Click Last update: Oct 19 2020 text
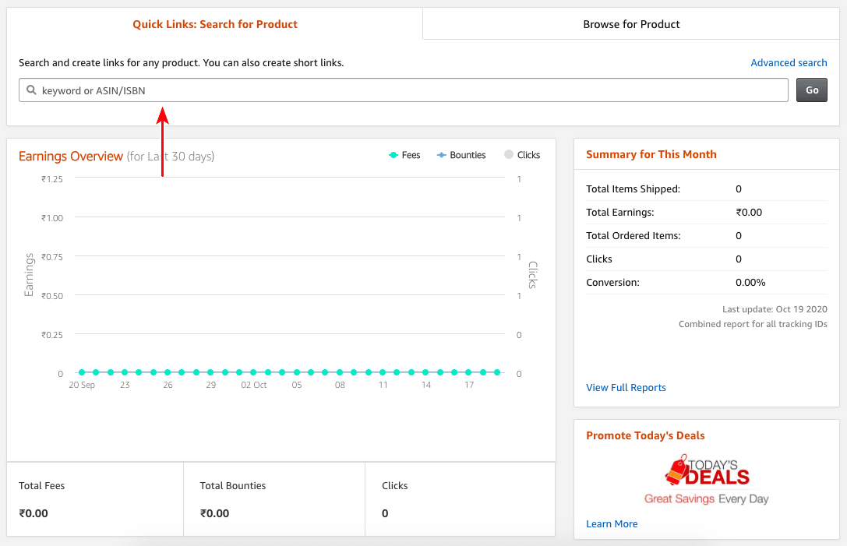847x546 pixels. (x=775, y=309)
